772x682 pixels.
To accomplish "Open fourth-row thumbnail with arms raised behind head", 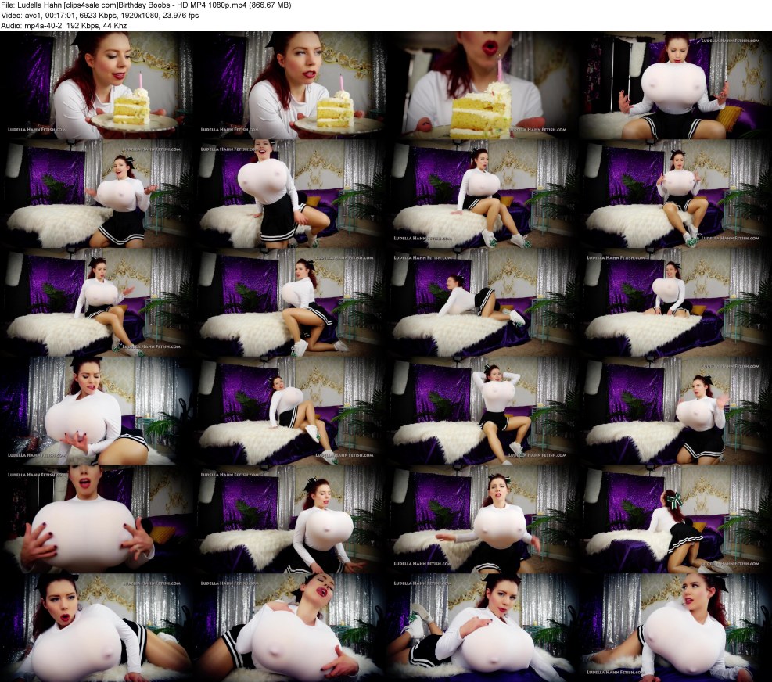I will pyautogui.click(x=482, y=411).
